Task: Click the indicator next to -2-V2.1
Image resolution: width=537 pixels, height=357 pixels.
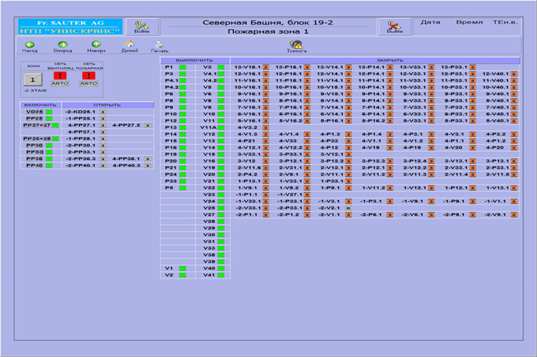Action: click(348, 208)
